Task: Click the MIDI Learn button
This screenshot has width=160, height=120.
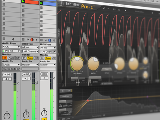Action: [66, 119]
